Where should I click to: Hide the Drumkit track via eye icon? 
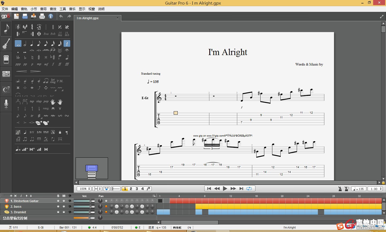click(70, 212)
